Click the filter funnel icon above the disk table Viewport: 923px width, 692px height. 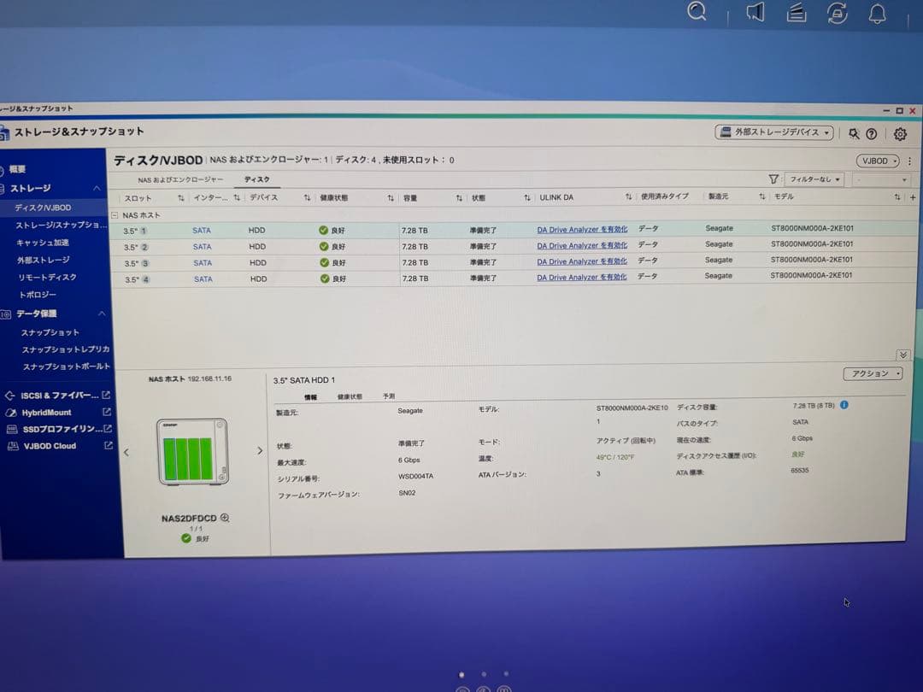click(x=773, y=179)
